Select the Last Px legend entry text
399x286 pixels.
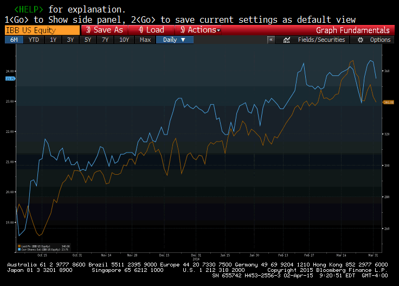pos(36,246)
